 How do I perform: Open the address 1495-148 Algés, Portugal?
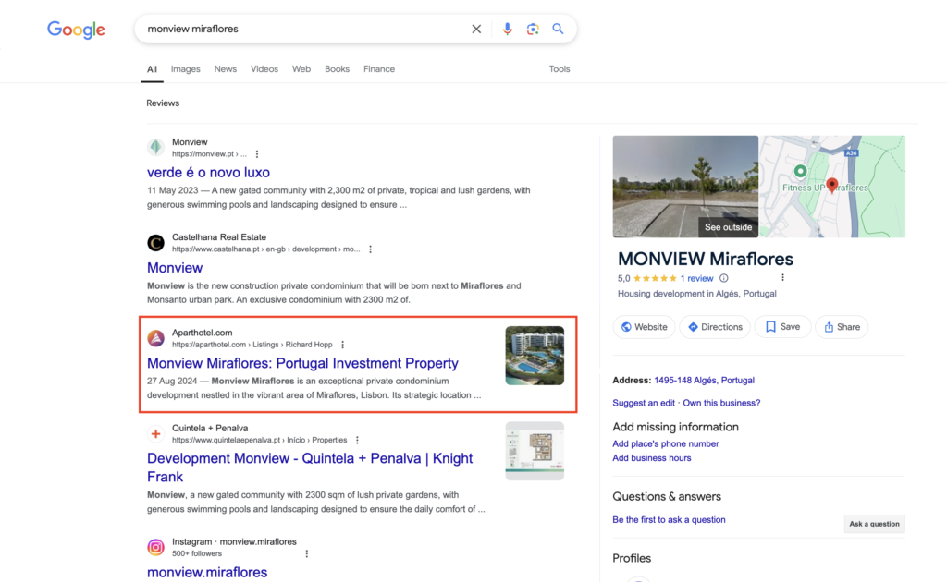click(704, 381)
